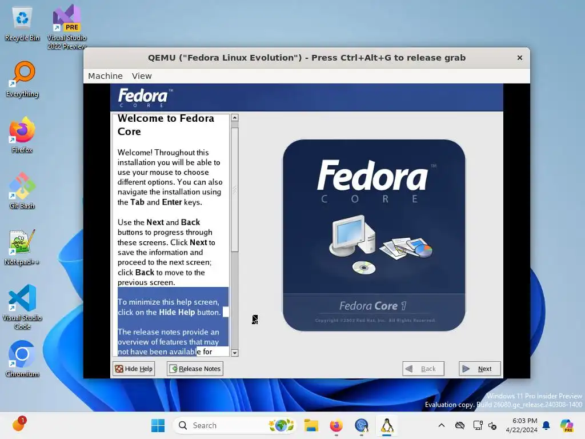
Task: Open Firefox from the taskbar
Action: [336, 425]
